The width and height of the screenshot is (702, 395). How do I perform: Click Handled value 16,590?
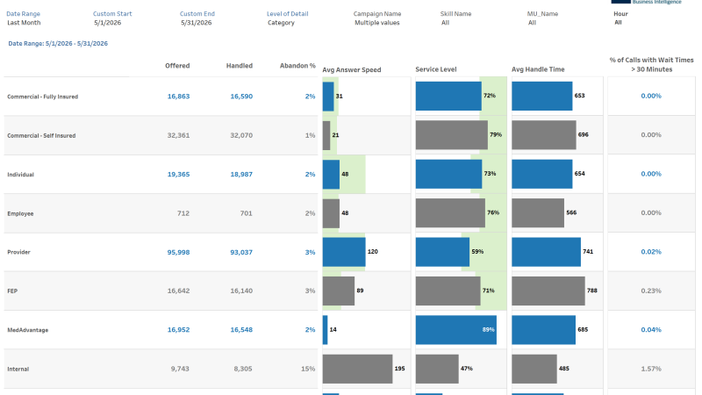[x=241, y=96]
